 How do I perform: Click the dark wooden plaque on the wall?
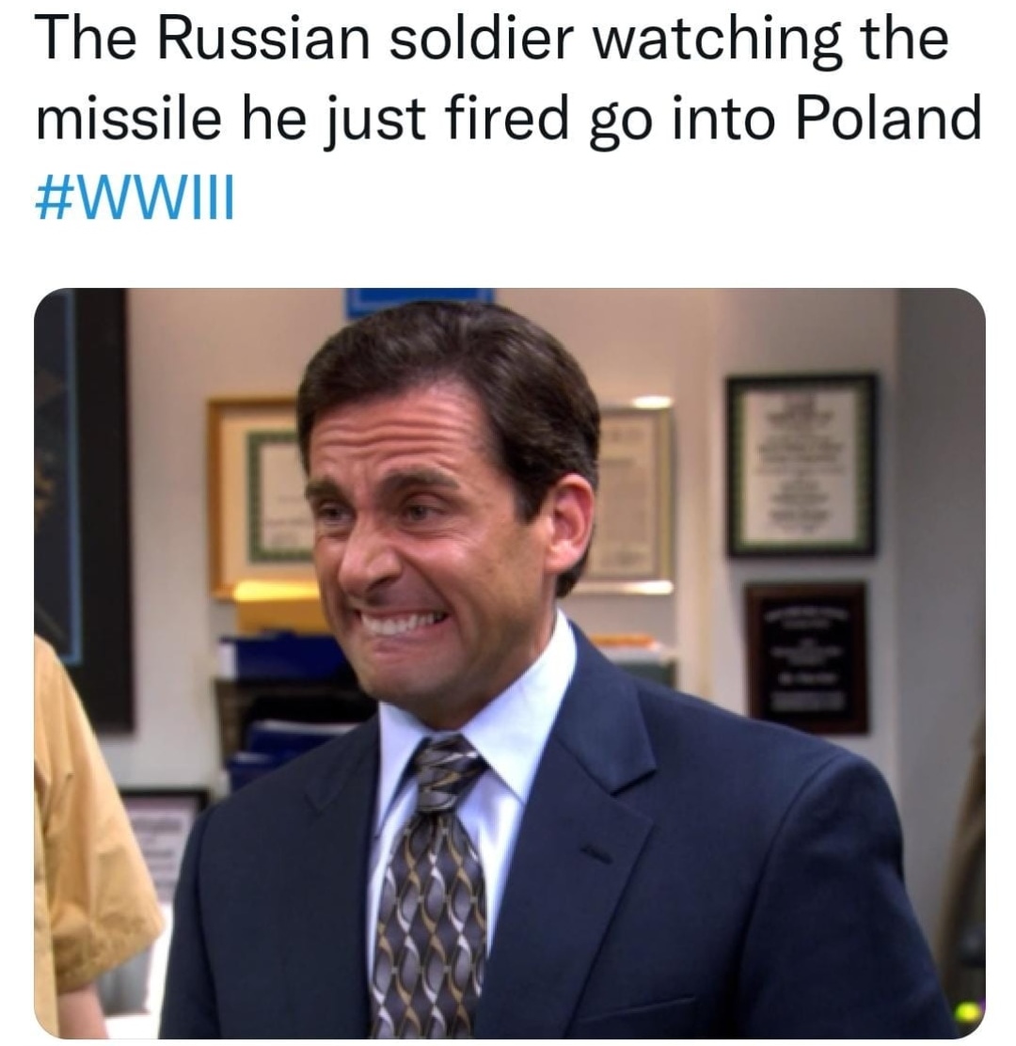[x=806, y=658]
